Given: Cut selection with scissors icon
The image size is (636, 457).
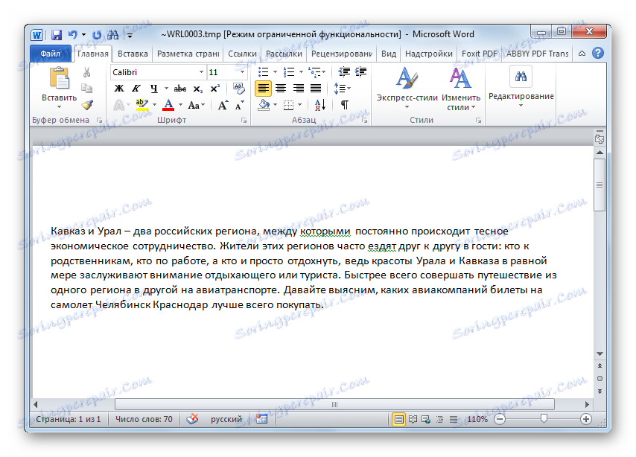Looking at the screenshot, I should (x=86, y=72).
